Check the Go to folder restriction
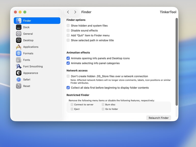Viewport: 196px width, 147px height. coord(103,109)
